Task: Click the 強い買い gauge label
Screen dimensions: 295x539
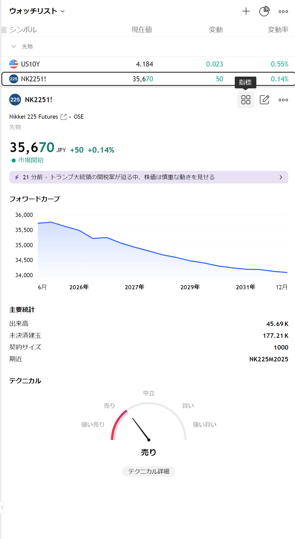Action: (x=205, y=425)
